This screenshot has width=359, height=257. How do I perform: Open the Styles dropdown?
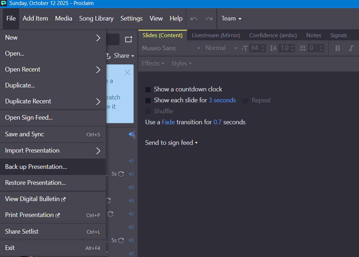tap(181, 63)
